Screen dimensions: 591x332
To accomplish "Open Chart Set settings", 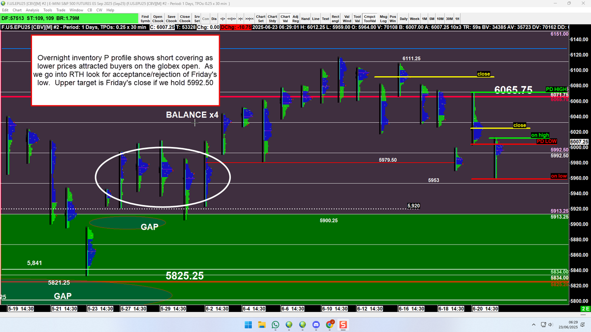I will click(261, 19).
